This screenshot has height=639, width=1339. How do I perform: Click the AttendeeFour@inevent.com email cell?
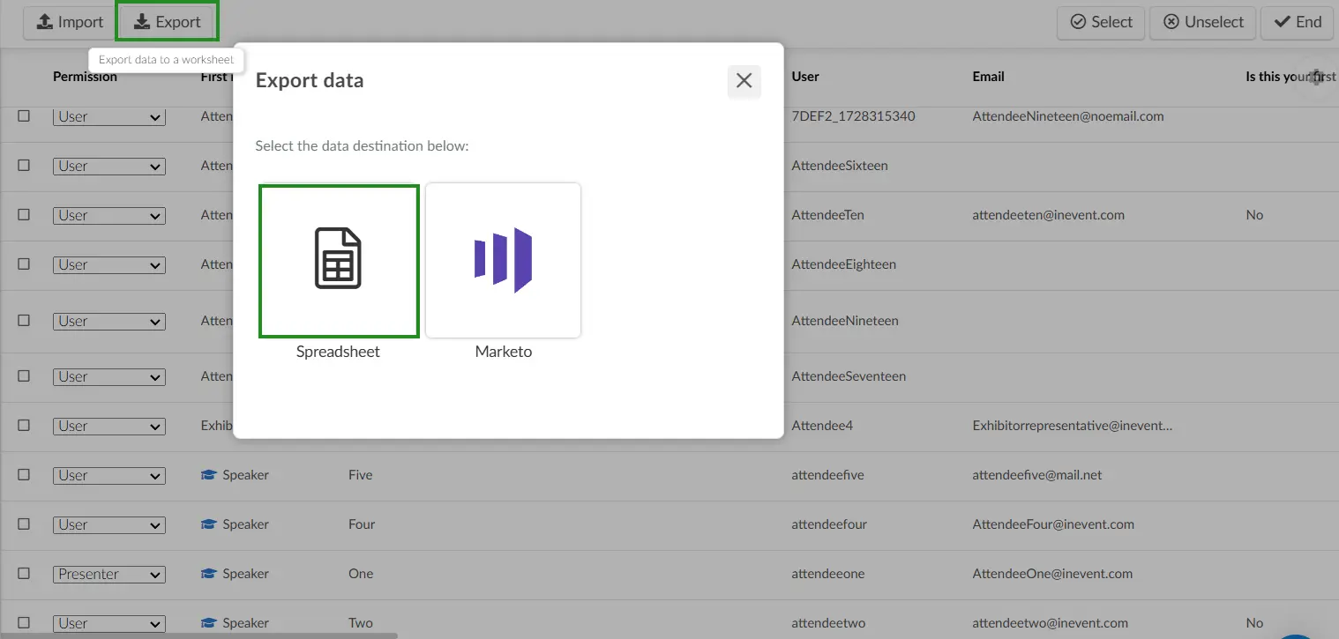pos(1053,524)
